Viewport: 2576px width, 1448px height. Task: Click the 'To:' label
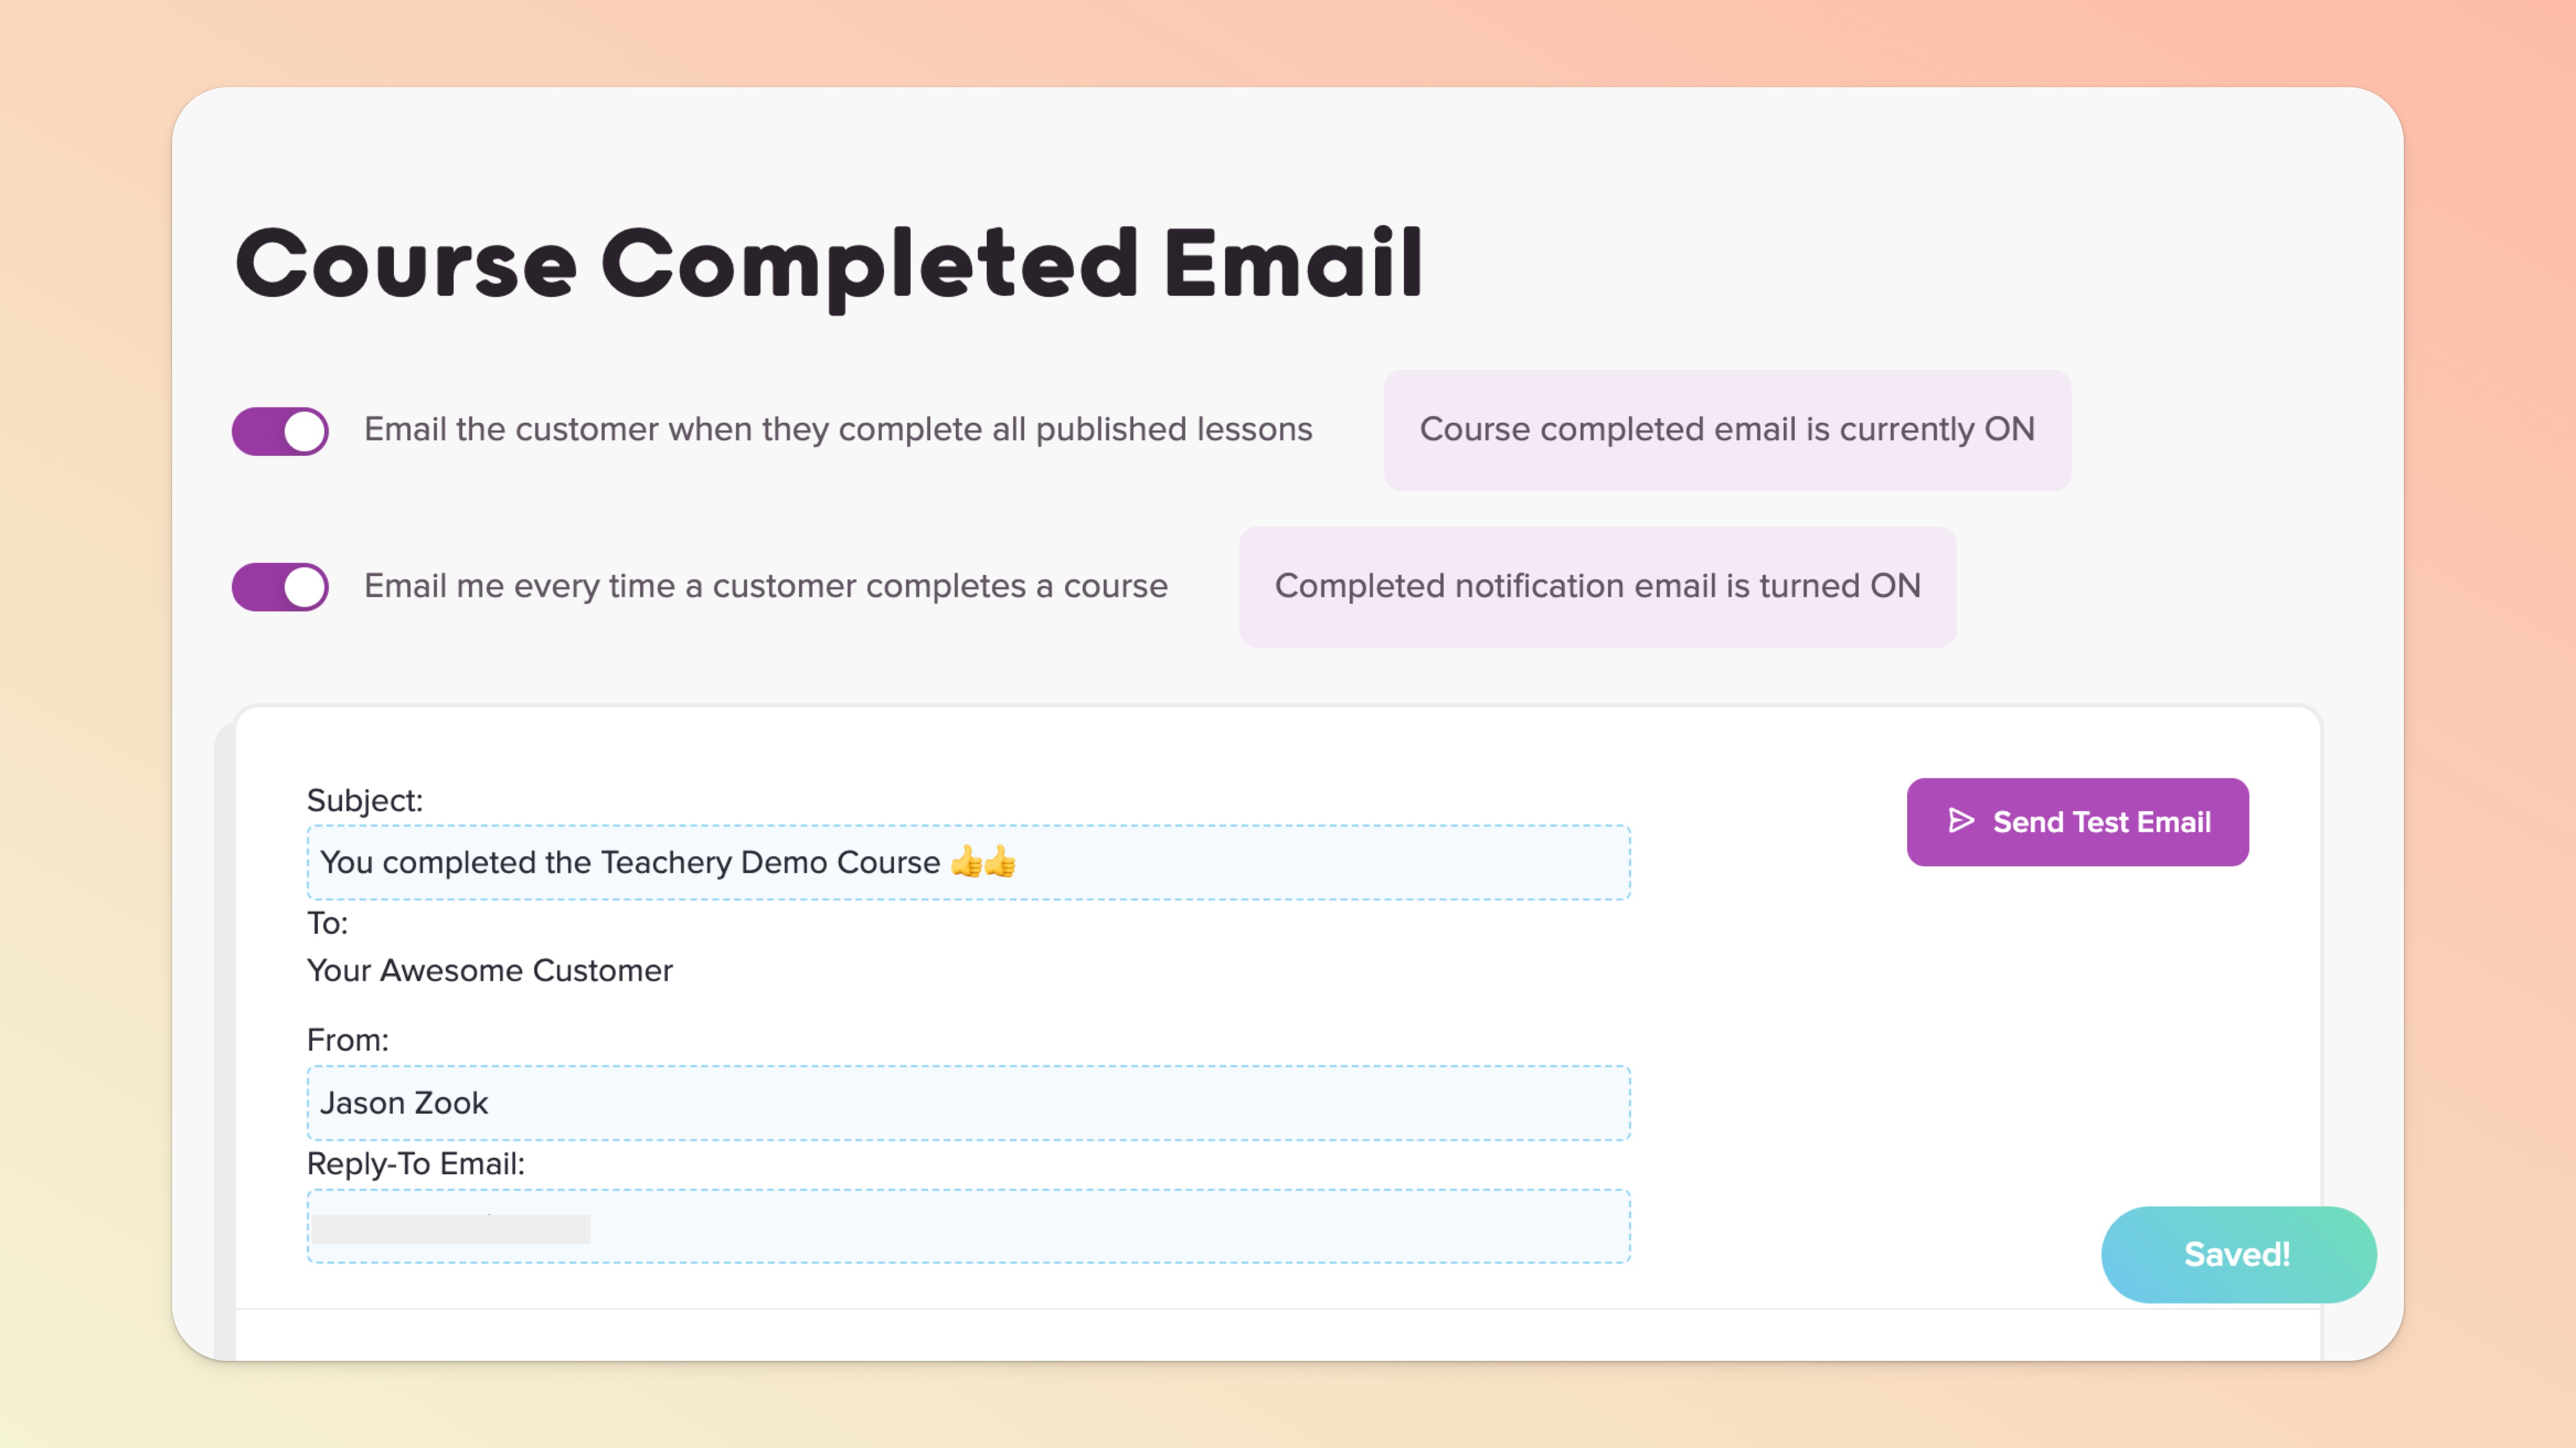tap(327, 923)
